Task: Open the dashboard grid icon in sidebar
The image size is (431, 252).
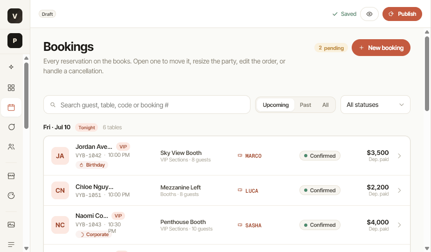Action: tap(11, 88)
